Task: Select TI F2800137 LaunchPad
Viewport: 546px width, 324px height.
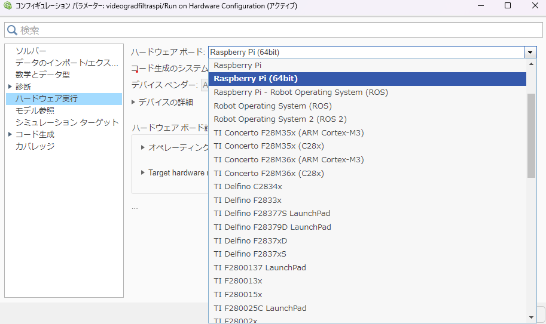Action: pyautogui.click(x=367, y=268)
